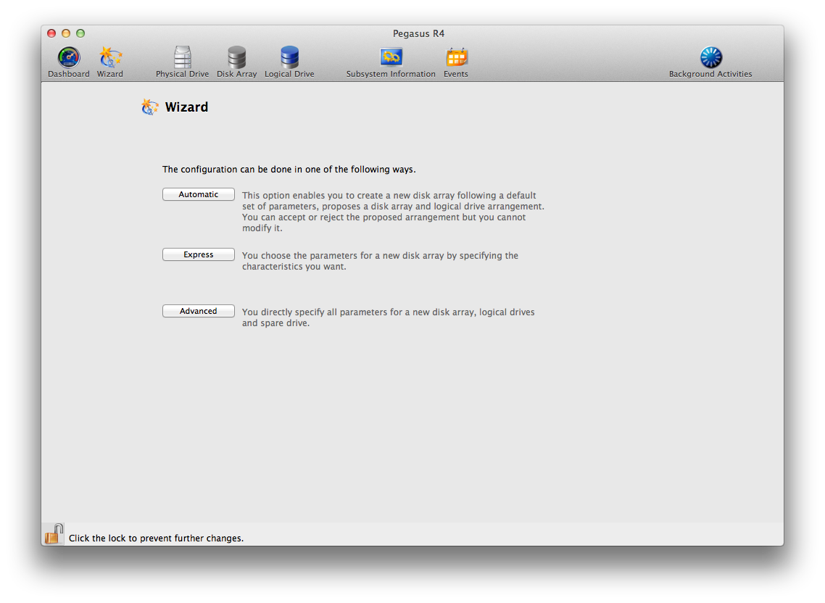Click the lock status message text
This screenshot has width=825, height=603.
(156, 538)
